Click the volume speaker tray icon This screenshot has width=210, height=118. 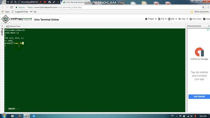pos(192,116)
